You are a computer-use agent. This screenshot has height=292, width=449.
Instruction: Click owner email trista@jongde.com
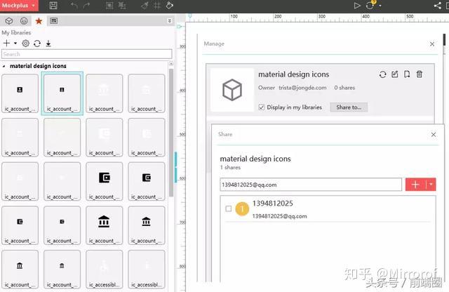[x=302, y=88]
